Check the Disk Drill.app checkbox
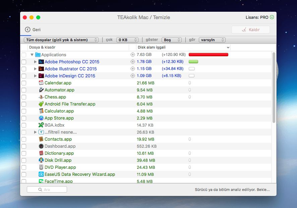297x208 pixels. [x=24, y=160]
